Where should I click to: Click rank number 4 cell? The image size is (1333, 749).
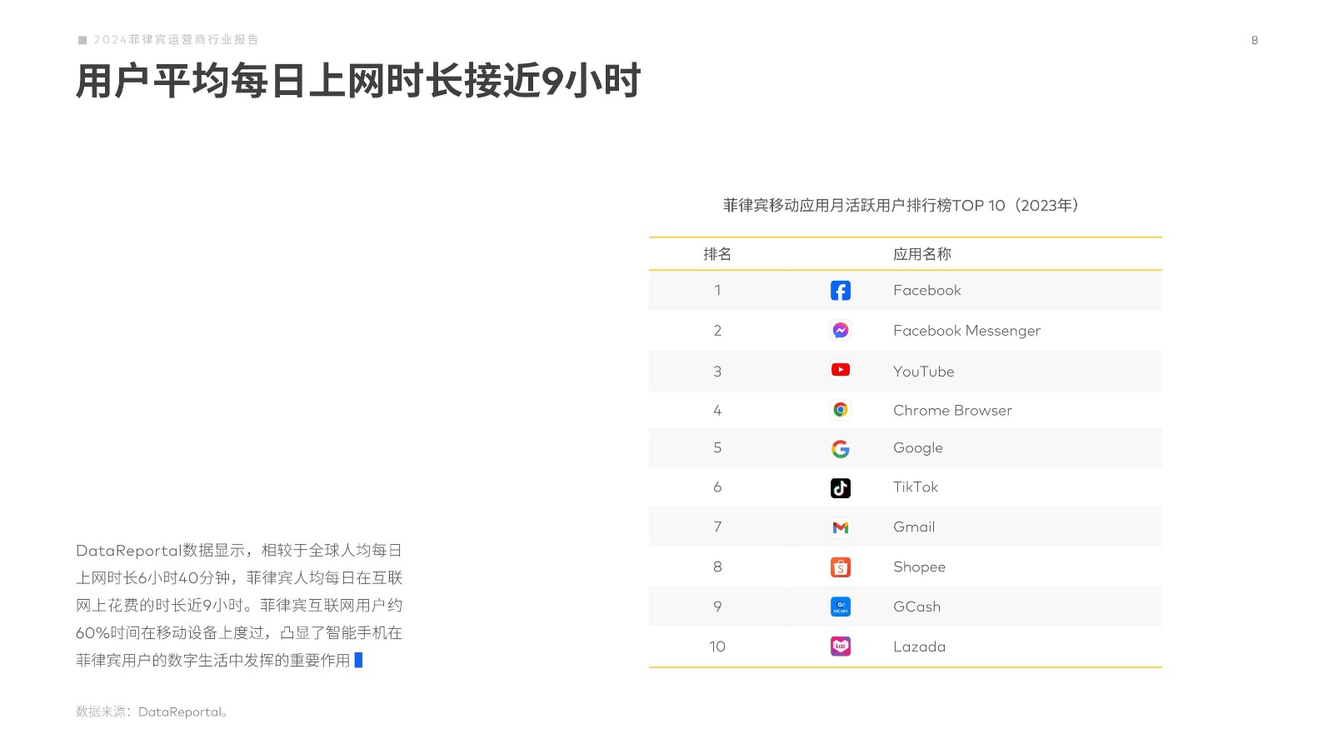tap(717, 410)
